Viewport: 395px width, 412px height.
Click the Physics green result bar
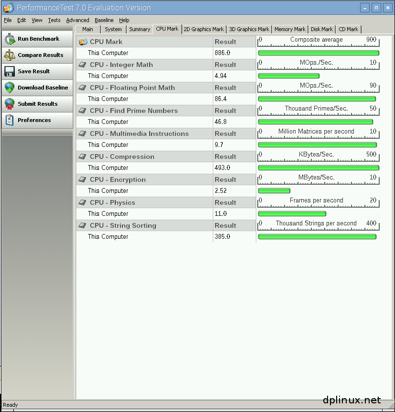pos(292,213)
